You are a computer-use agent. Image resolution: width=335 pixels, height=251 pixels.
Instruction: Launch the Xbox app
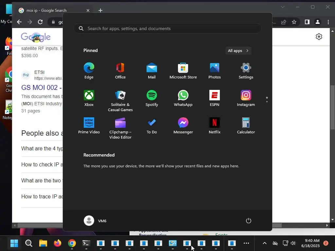click(x=89, y=98)
